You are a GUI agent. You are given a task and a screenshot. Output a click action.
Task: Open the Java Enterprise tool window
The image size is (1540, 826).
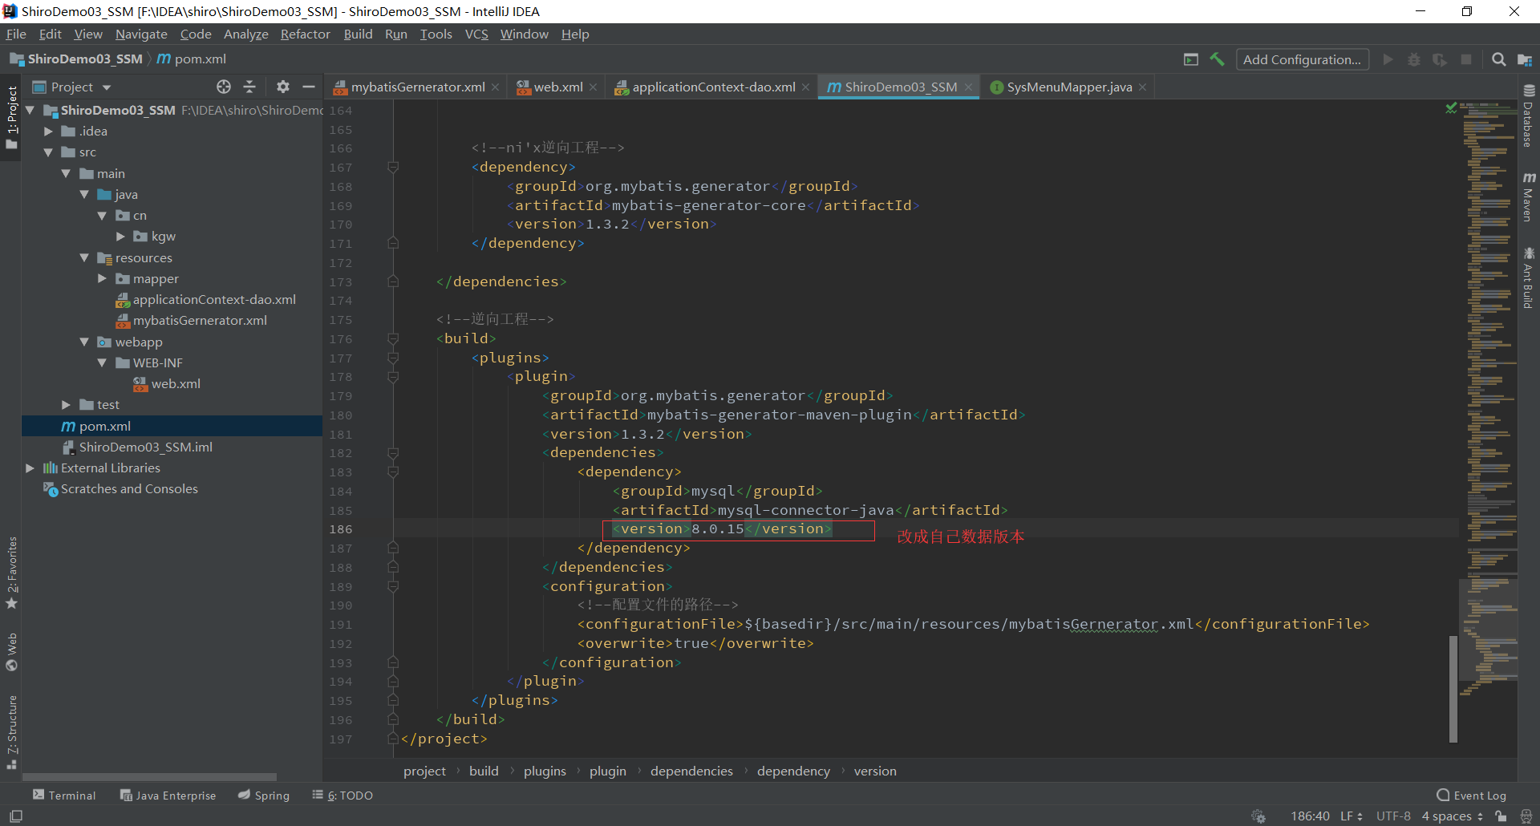tap(168, 796)
